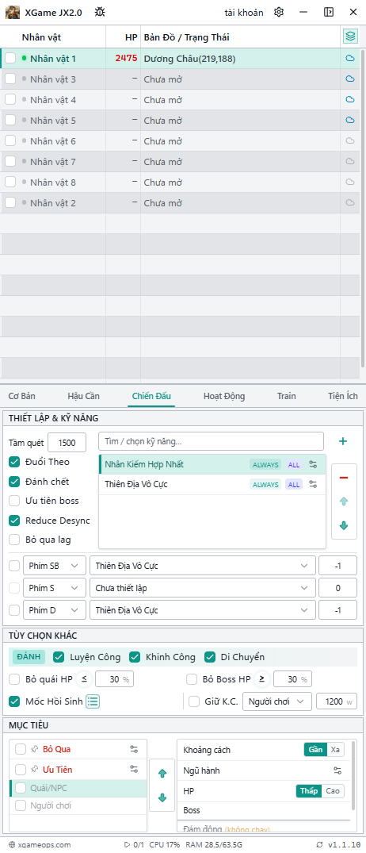The width and height of the screenshot is (366, 853).
Task: Open Ngũ hành settings sliders icon
Action: tap(337, 770)
